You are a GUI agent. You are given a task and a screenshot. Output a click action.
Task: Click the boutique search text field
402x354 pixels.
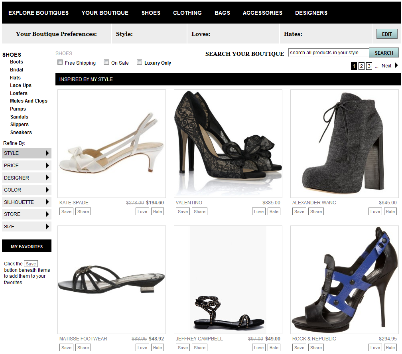click(328, 53)
